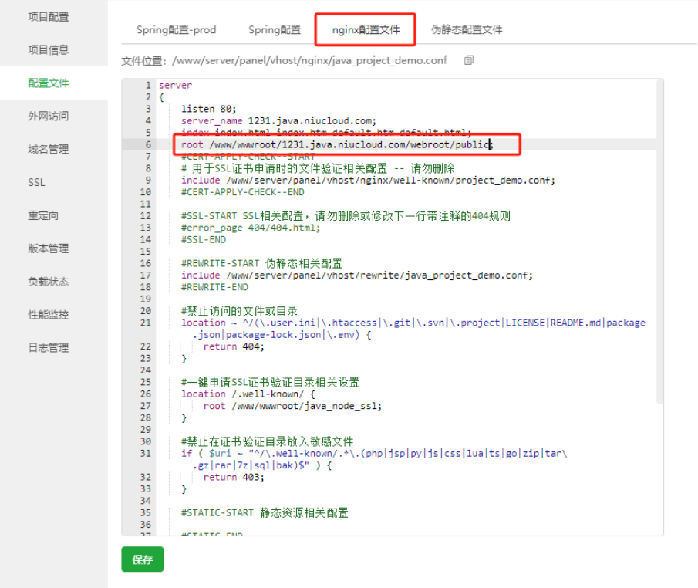Go to the SSL settings page
The height and width of the screenshot is (588, 698).
[36, 183]
